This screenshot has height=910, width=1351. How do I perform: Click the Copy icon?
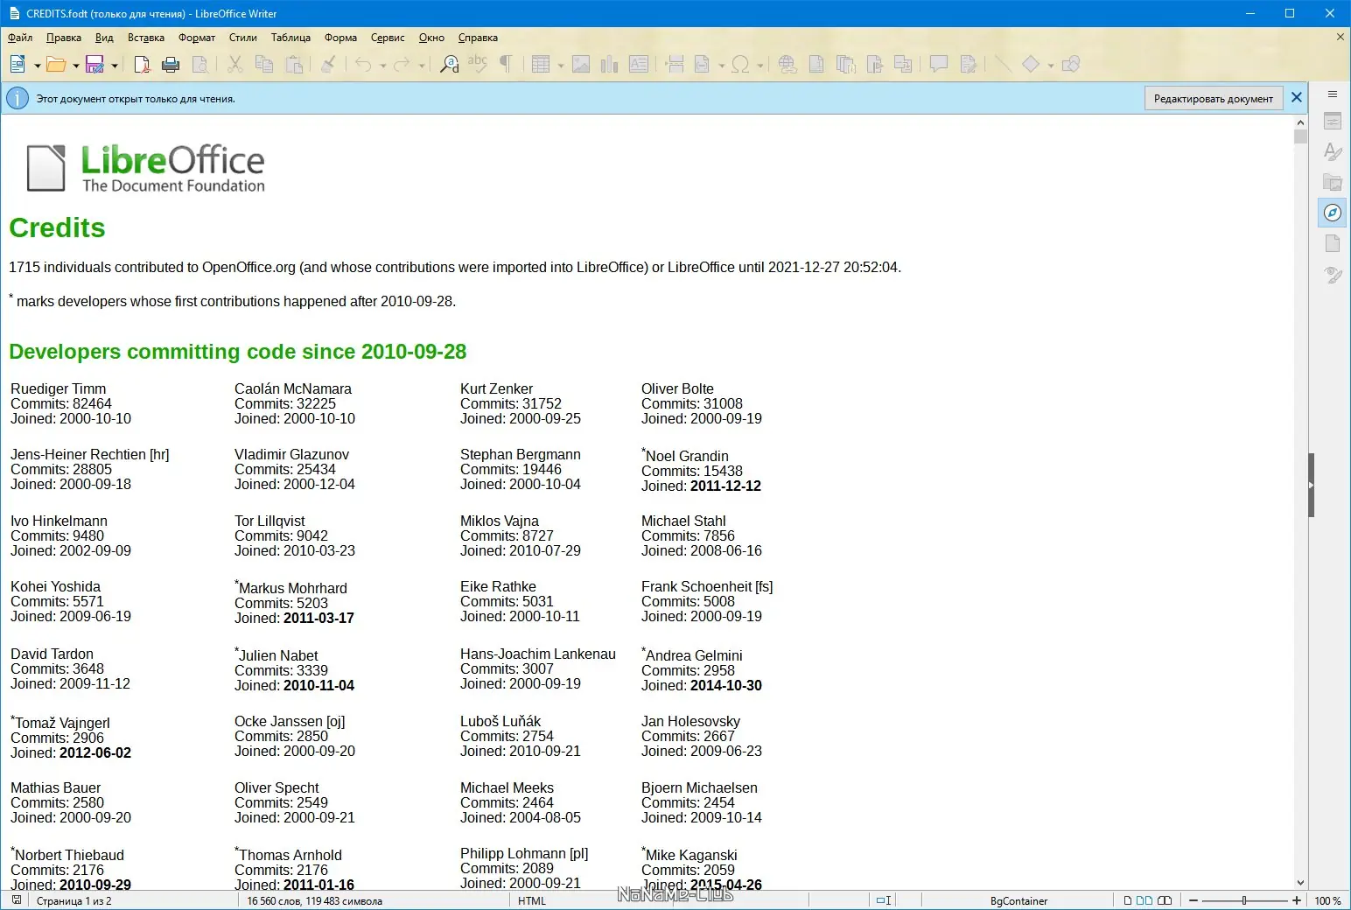264,64
